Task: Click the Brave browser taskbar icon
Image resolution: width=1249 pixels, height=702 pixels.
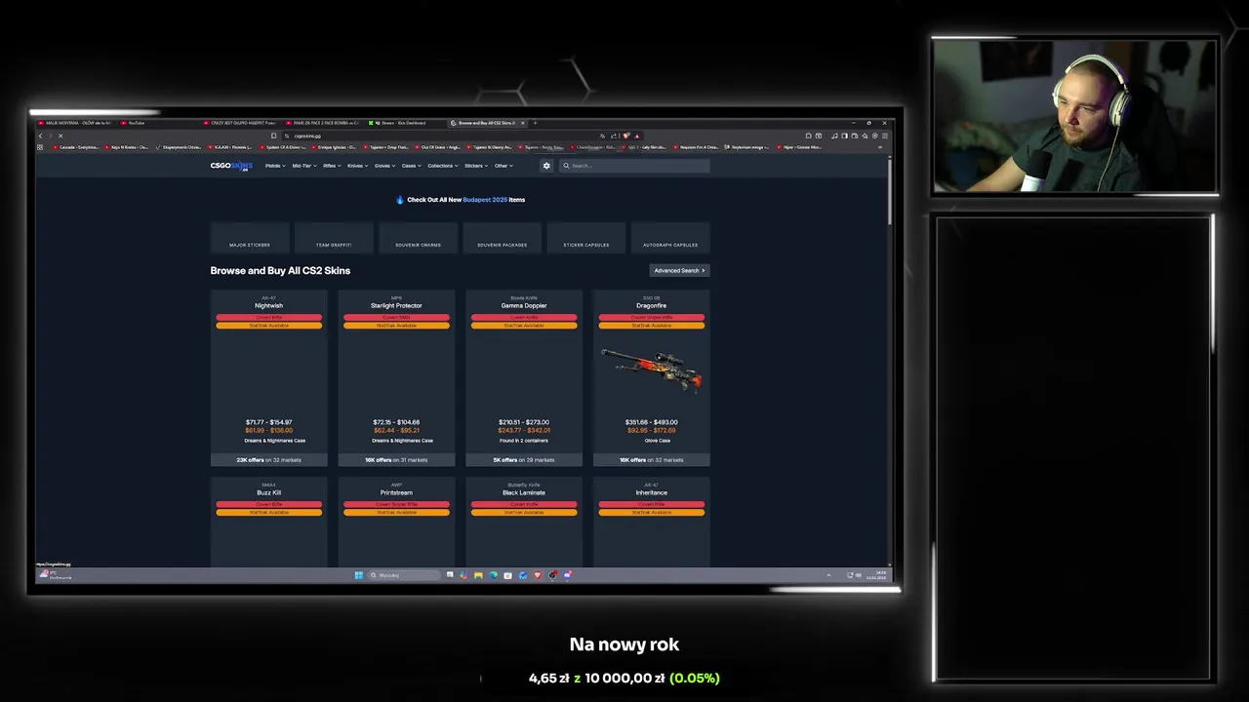Action: point(537,575)
